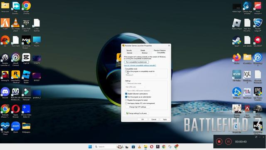Open the compatibility mode Windows version dropdown

tap(140, 75)
